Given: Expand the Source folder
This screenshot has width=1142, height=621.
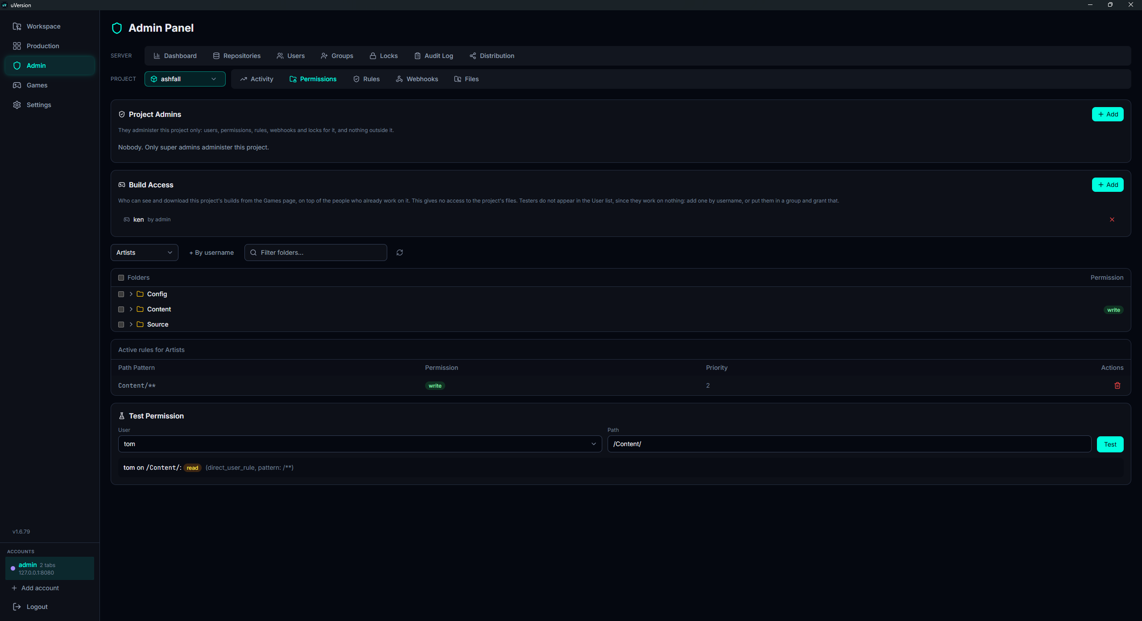Looking at the screenshot, I should pos(131,324).
